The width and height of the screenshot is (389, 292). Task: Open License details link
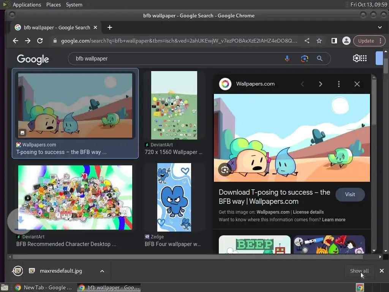(308, 212)
